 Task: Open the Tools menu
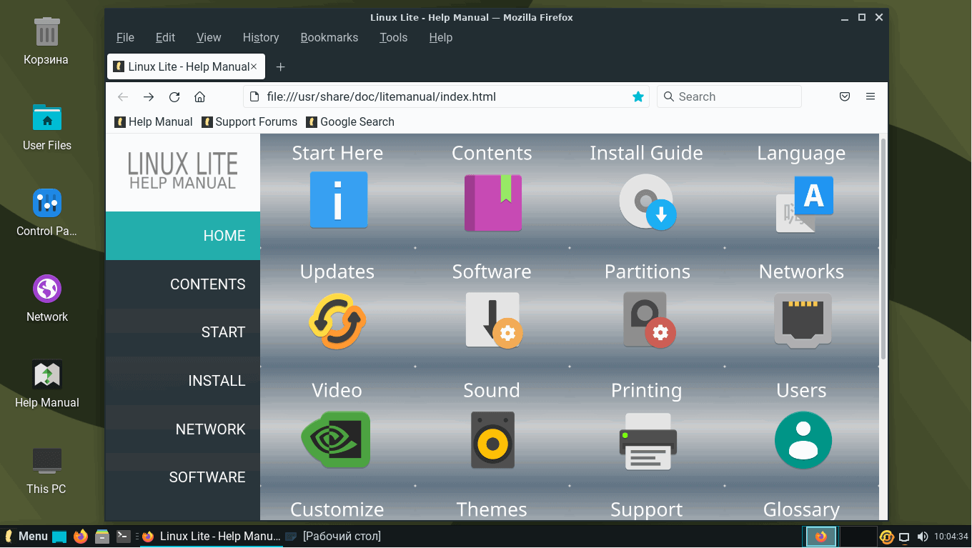tap(393, 37)
